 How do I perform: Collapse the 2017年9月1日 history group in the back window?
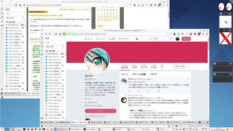pyautogui.click(x=7, y=25)
